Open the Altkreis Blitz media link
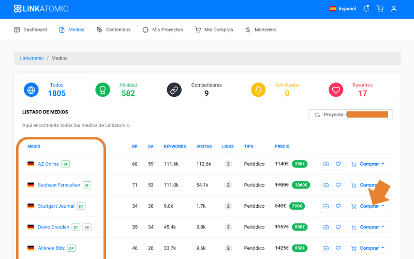Viewport: 414px width, 259px height. pos(51,248)
